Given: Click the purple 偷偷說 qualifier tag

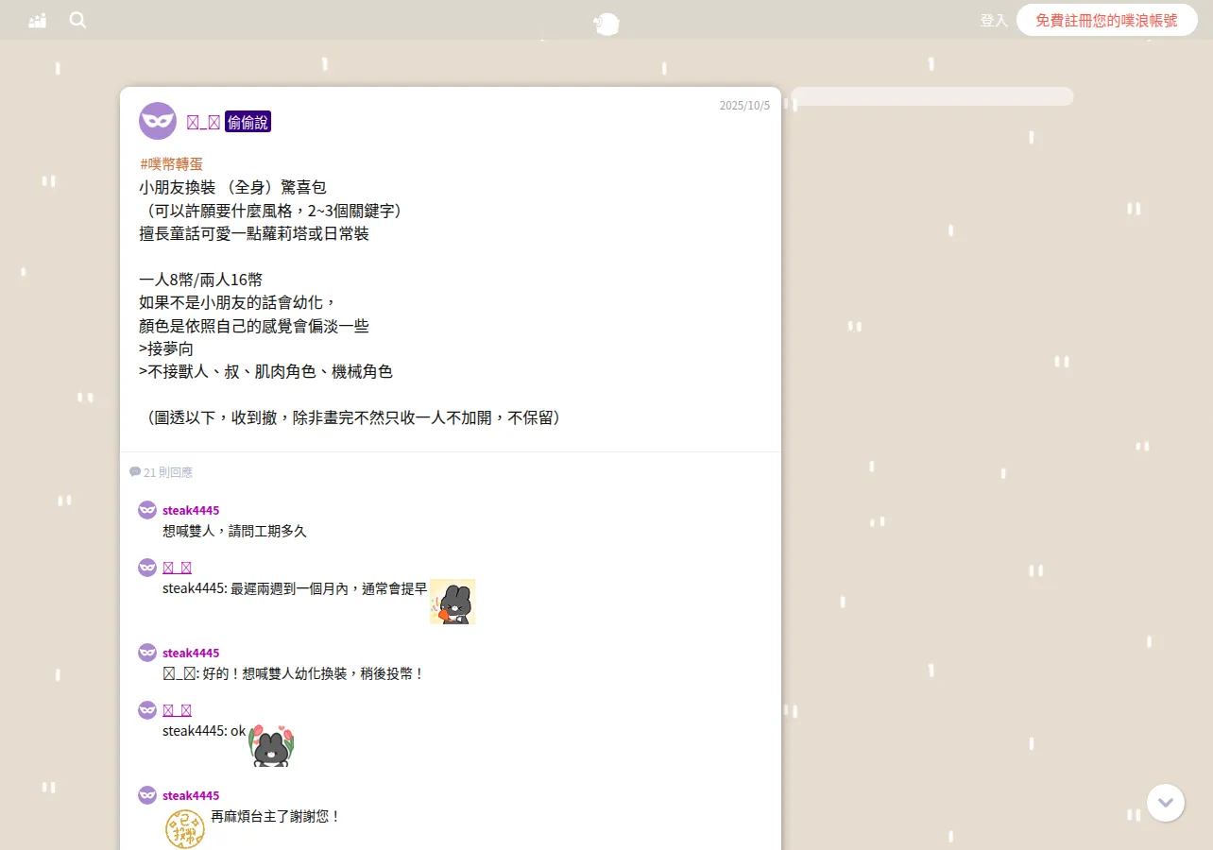Looking at the screenshot, I should (248, 122).
